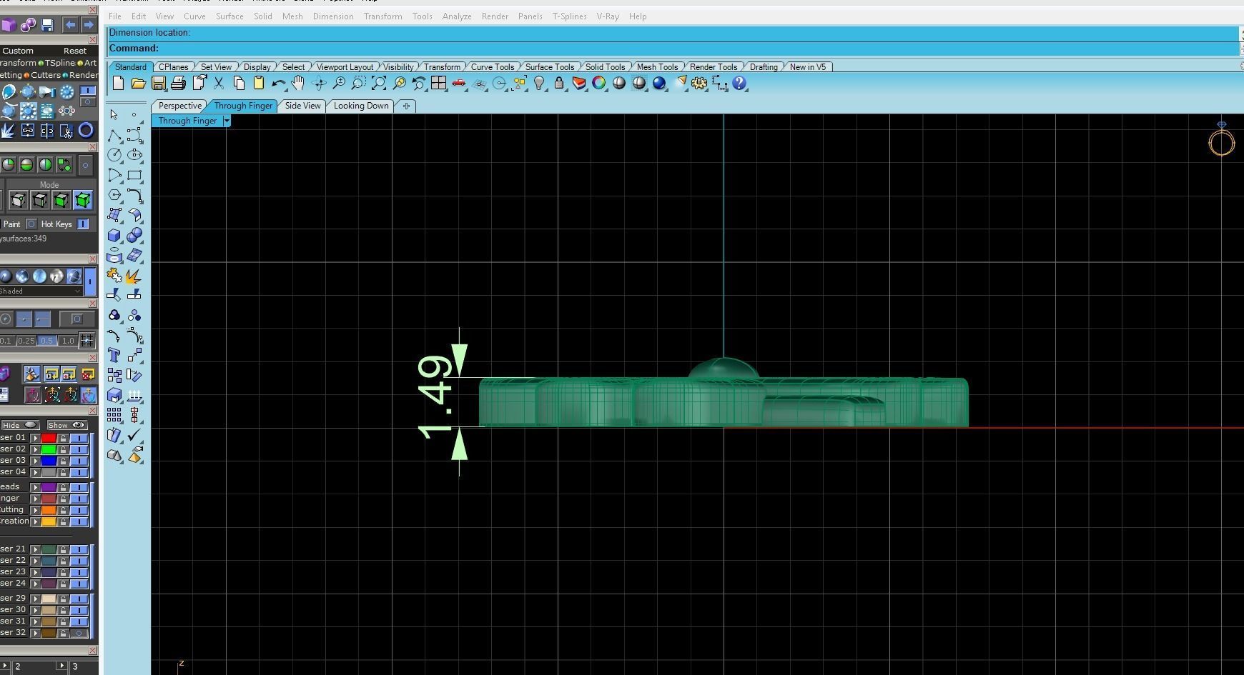The width and height of the screenshot is (1244, 675).
Task: Select the Box solid tool
Action: coord(114,235)
